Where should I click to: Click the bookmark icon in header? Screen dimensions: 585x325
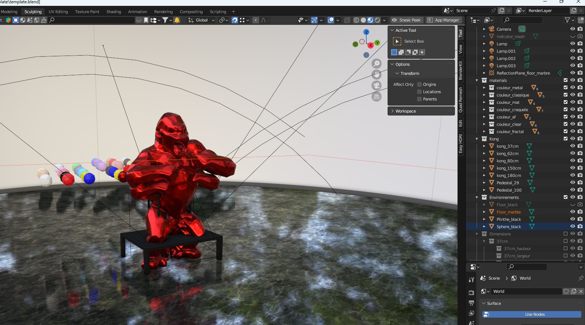(146, 20)
